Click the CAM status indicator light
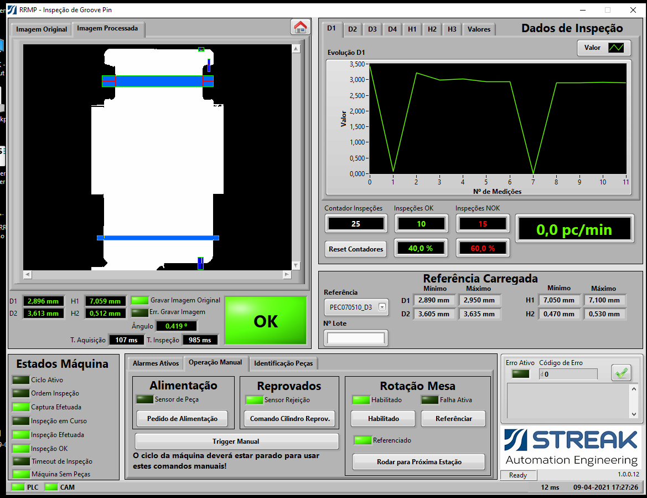The width and height of the screenshot is (647, 498). (51, 487)
